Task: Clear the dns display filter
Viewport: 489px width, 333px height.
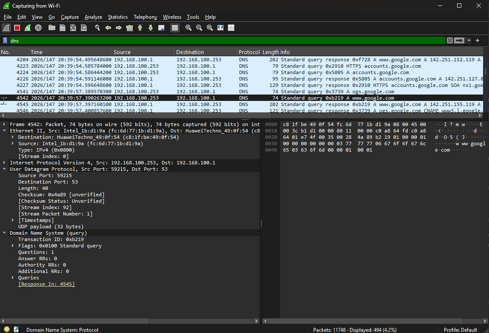Action: [x=449, y=40]
